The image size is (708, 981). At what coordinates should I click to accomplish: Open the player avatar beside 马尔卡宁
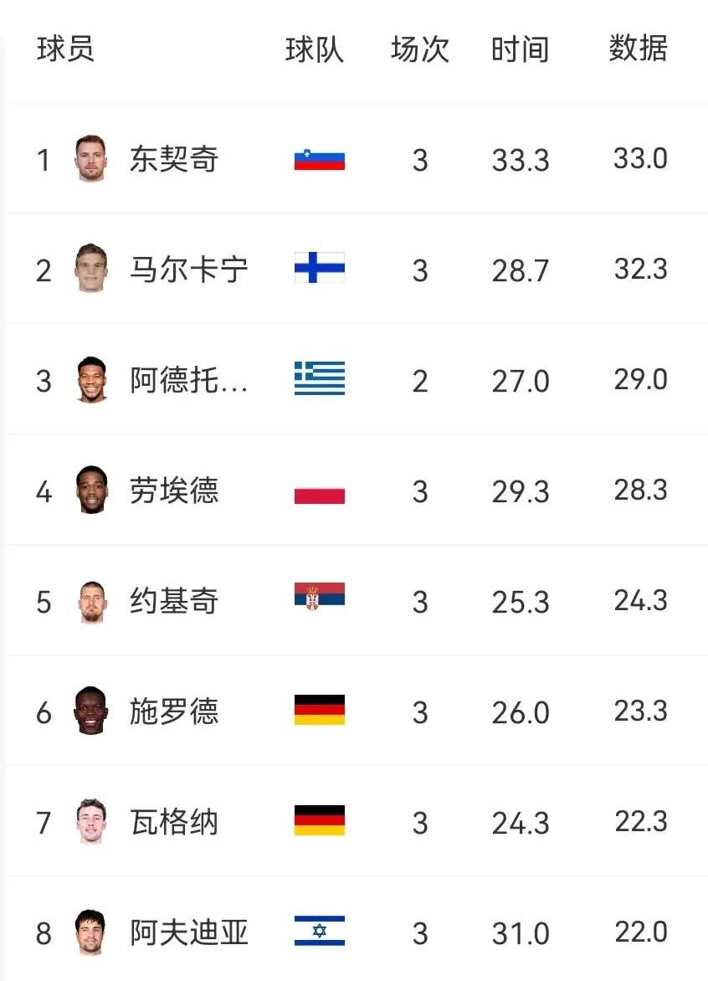pos(90,269)
